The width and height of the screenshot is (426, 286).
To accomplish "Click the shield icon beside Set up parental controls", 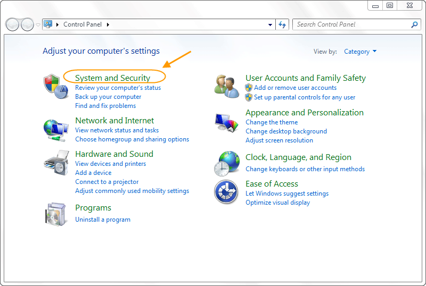I will point(249,97).
